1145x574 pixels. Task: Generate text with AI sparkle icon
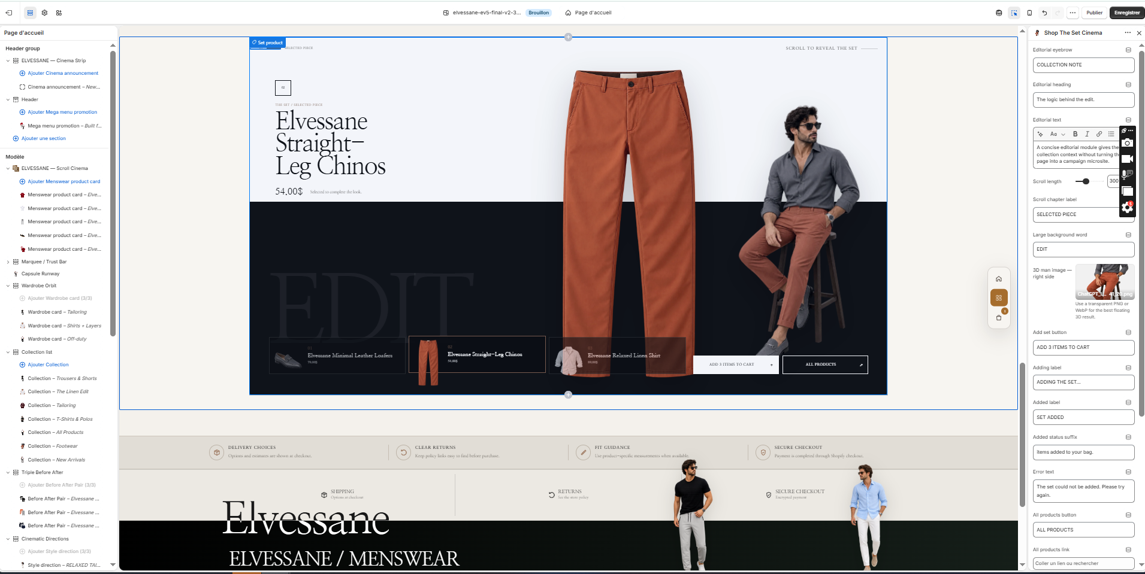[1040, 134]
